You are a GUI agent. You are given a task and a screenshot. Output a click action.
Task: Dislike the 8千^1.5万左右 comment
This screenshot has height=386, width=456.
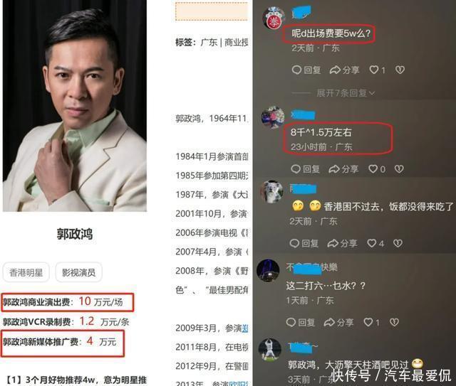coord(399,169)
